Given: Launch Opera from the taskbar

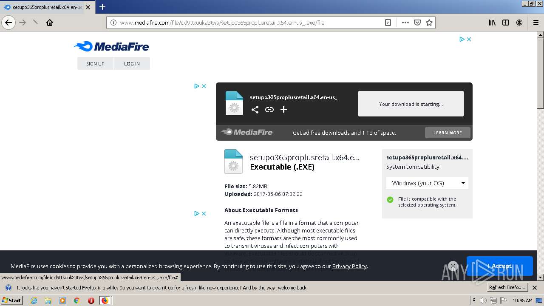Looking at the screenshot, I should 91,300.
